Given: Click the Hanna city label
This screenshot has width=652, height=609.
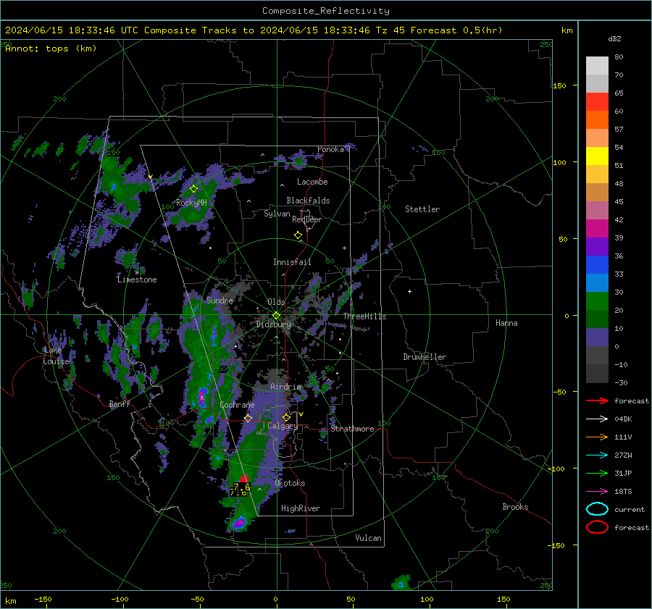Looking at the screenshot, I should click(506, 323).
